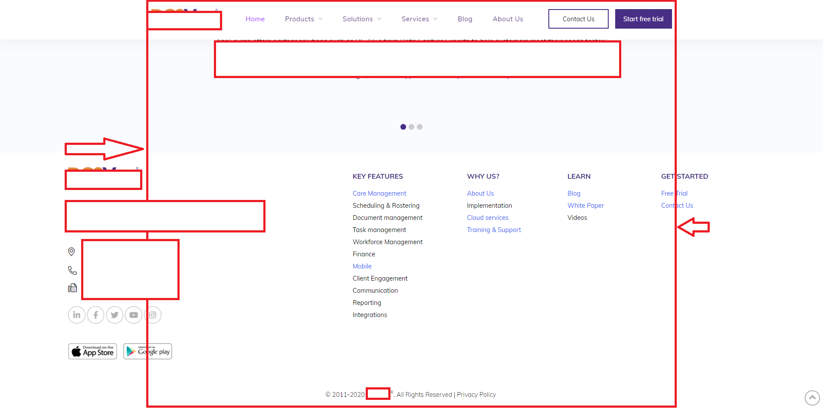Image resolution: width=823 pixels, height=409 pixels.
Task: Open the Implementation link
Action: click(x=489, y=206)
